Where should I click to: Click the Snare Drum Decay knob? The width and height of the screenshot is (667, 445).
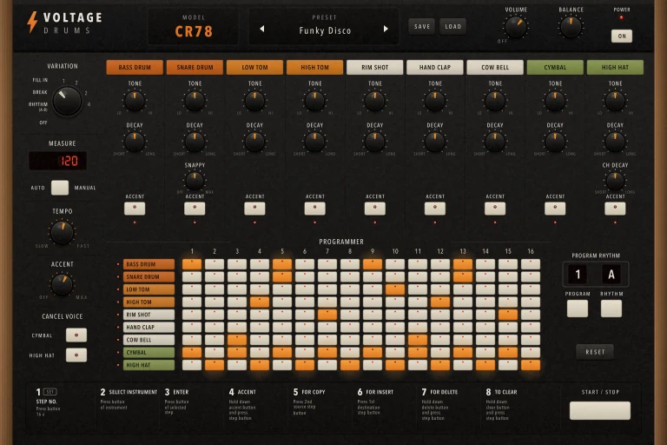click(x=195, y=143)
